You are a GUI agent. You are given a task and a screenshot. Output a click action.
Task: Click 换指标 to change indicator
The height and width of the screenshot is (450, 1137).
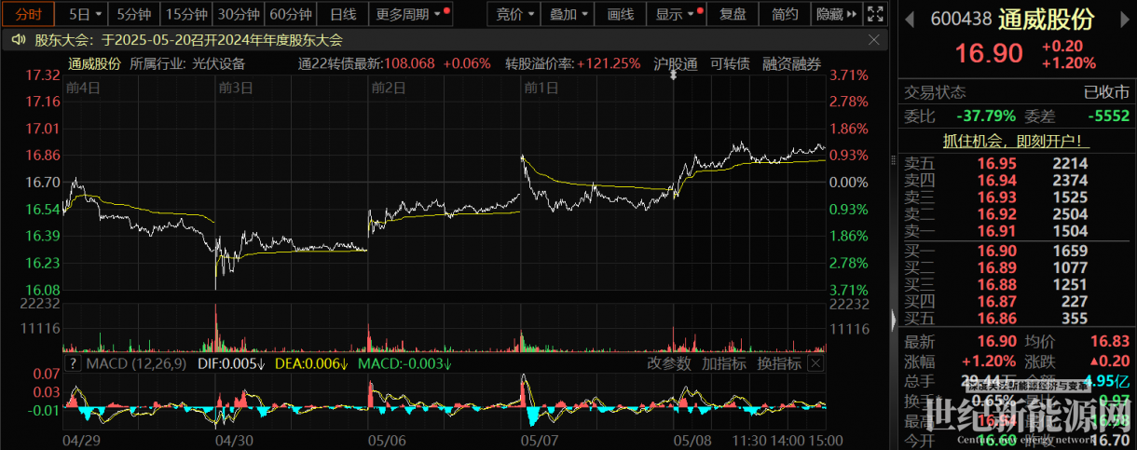coord(779,363)
